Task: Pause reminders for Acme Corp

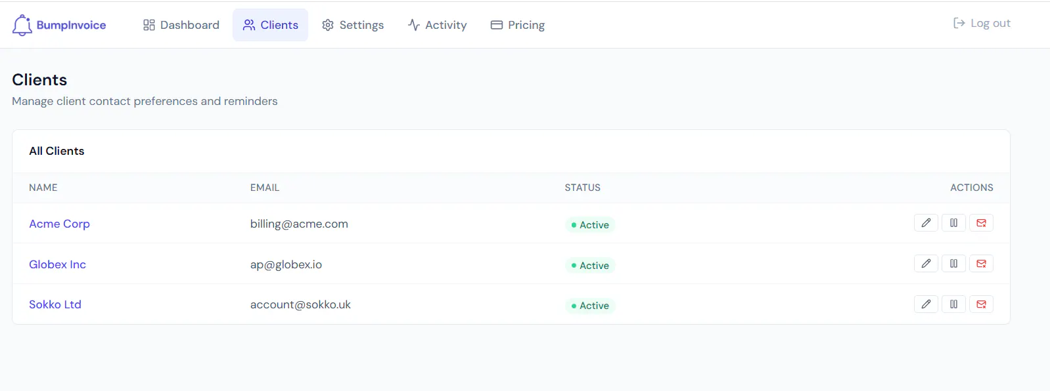Action: [x=953, y=223]
